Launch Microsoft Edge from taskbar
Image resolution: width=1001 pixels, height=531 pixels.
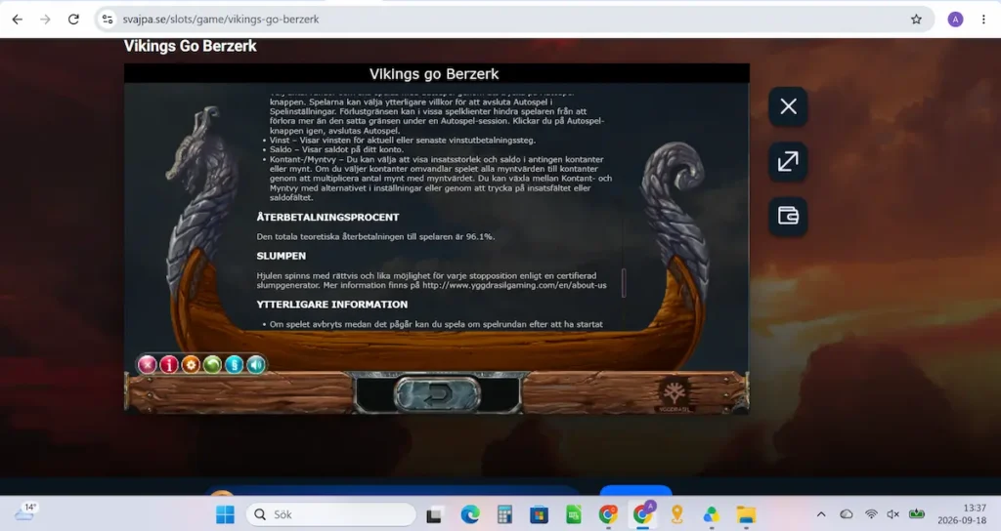(x=470, y=514)
